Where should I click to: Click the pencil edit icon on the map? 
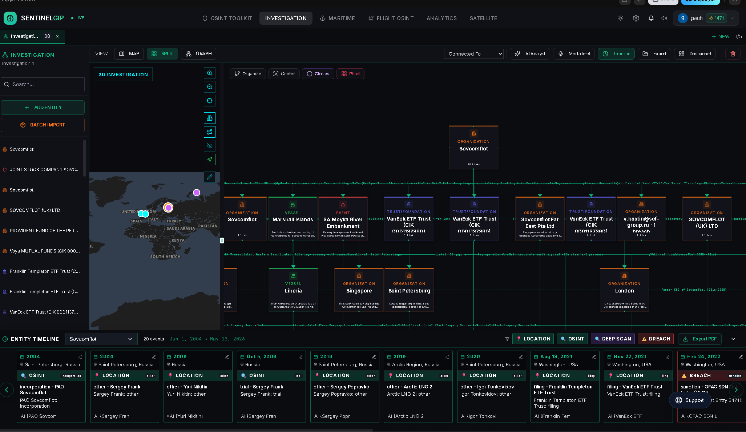point(210,177)
